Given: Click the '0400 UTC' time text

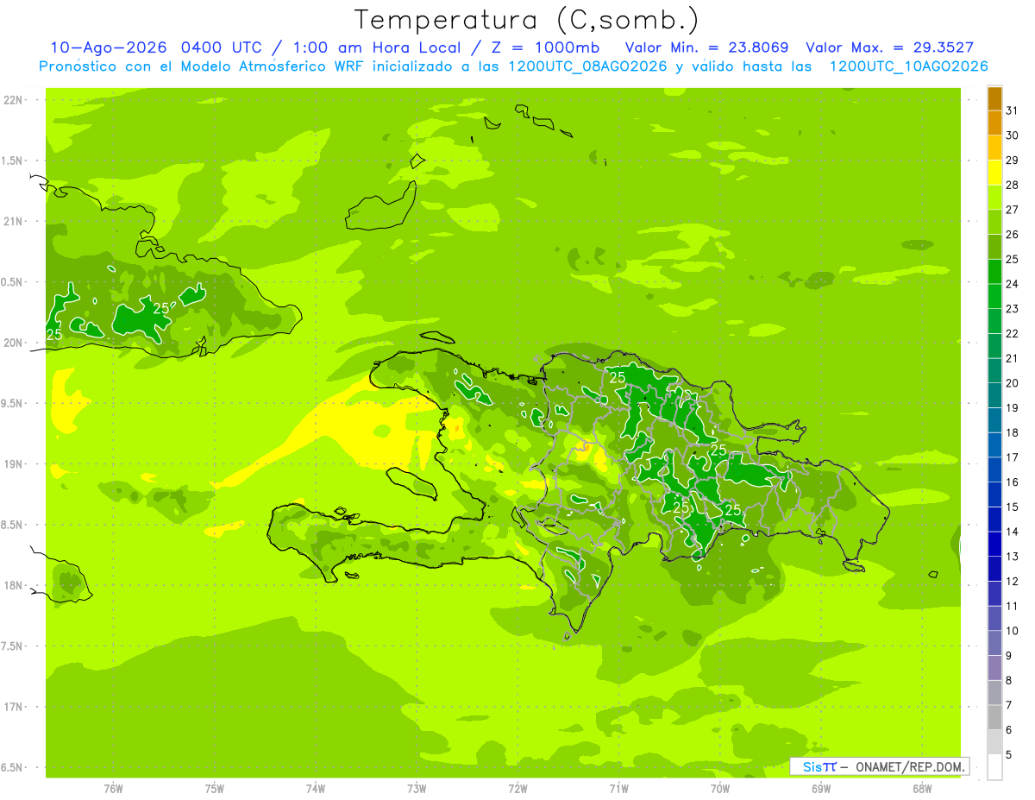Looking at the screenshot, I should click(221, 47).
